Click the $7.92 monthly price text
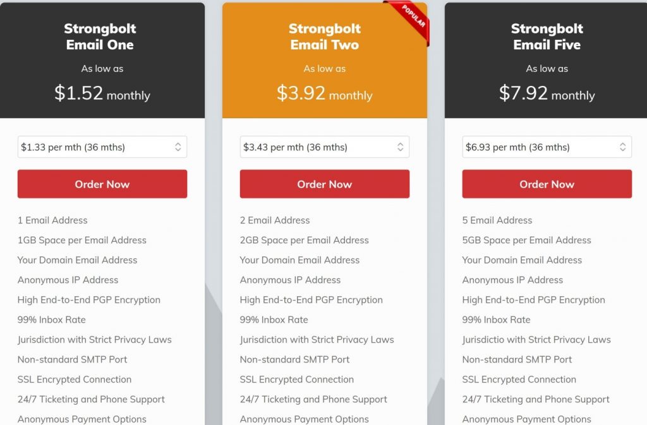The width and height of the screenshot is (647, 425). click(547, 93)
